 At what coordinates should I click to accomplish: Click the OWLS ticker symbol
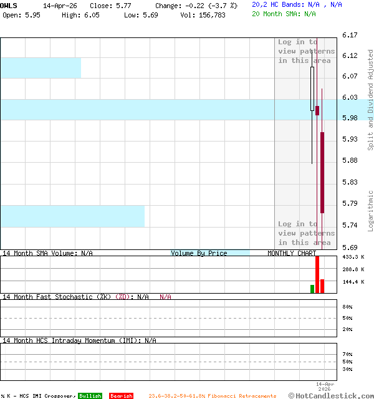[x=9, y=5]
